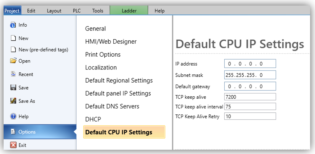Open the Project menu tab
This screenshot has width=315, height=154.
click(12, 11)
